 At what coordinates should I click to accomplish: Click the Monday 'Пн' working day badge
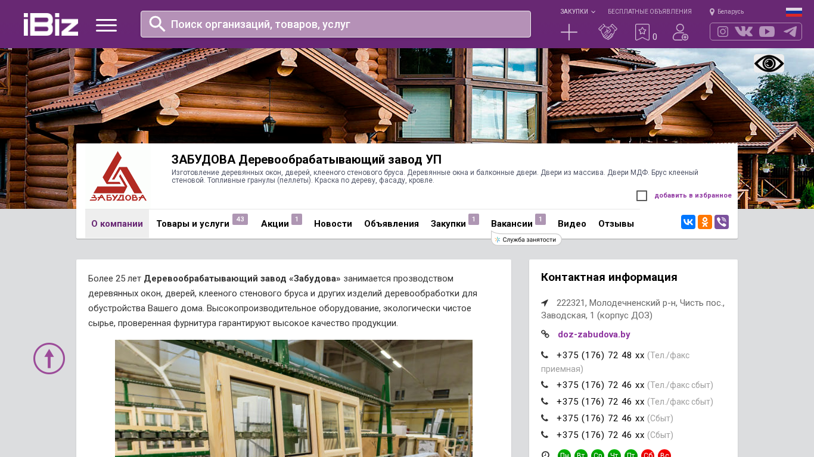(x=564, y=455)
